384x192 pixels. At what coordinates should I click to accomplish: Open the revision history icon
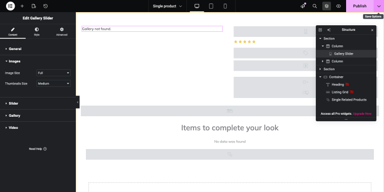point(45,6)
